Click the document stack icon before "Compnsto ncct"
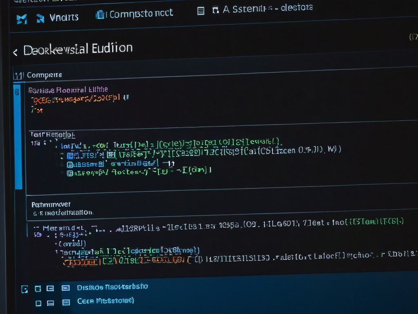This screenshot has height=314, width=418. pos(100,14)
